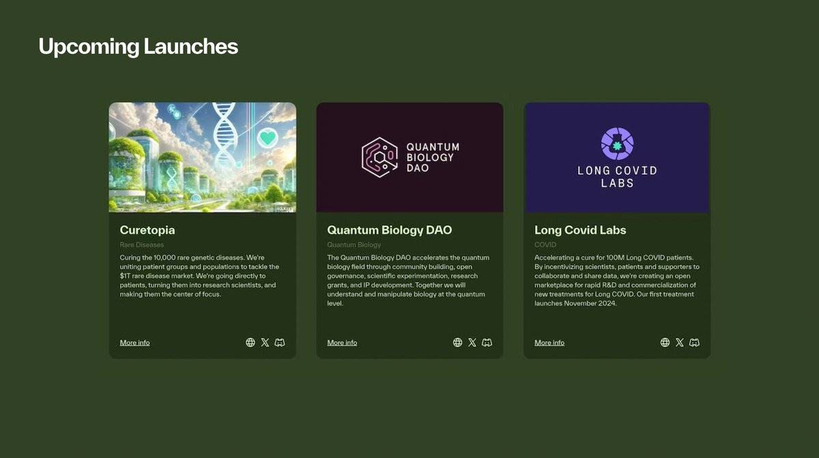Click Long Covid Labs description paragraph

point(617,281)
